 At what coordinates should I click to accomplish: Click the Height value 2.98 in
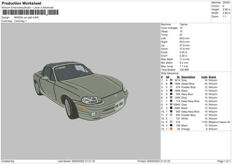click(x=226, y=9)
